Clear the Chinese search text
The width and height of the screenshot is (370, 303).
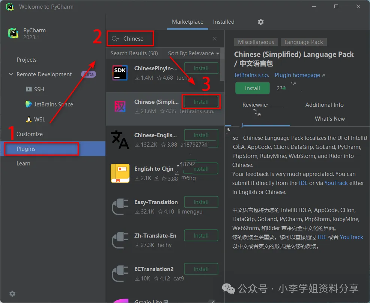click(215, 38)
